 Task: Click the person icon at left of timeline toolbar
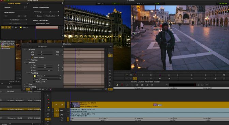coord(117,85)
